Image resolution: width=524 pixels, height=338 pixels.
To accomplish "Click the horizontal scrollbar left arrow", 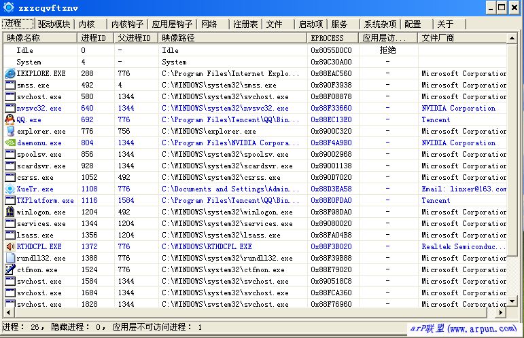I will (x=8, y=313).
